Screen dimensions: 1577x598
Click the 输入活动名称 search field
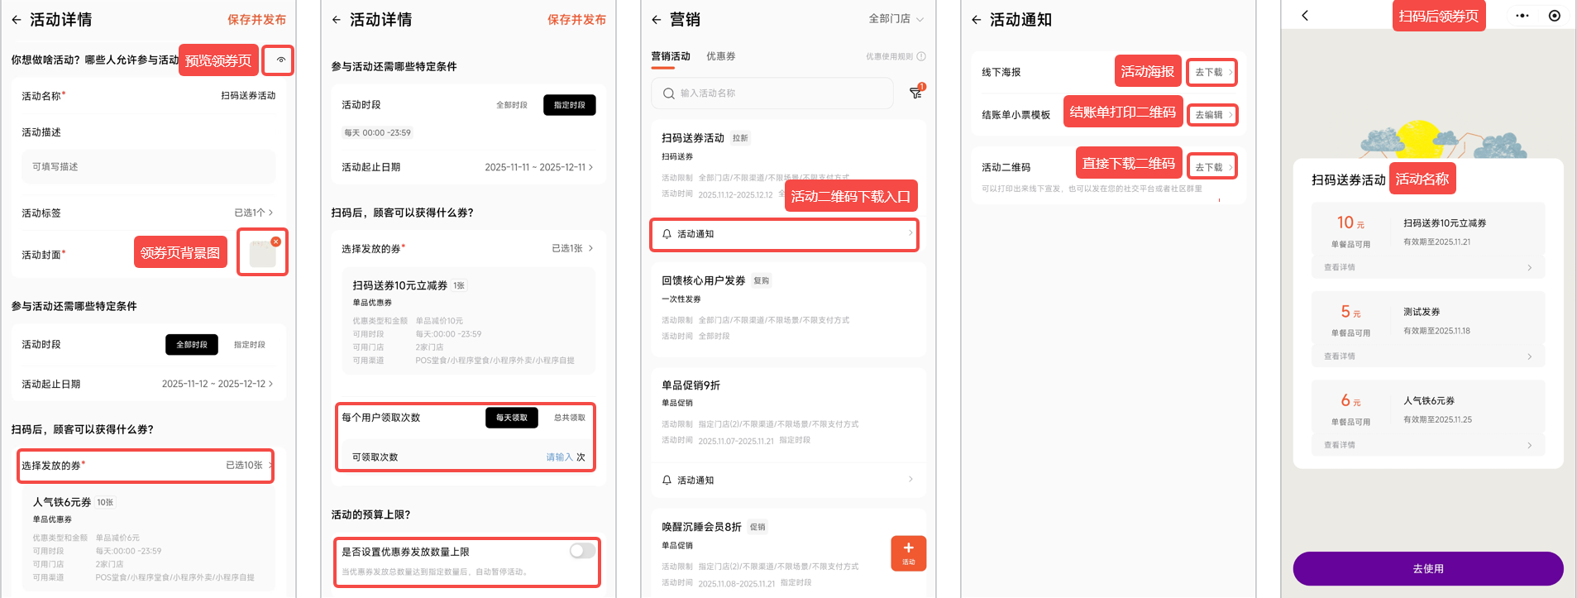(x=772, y=93)
